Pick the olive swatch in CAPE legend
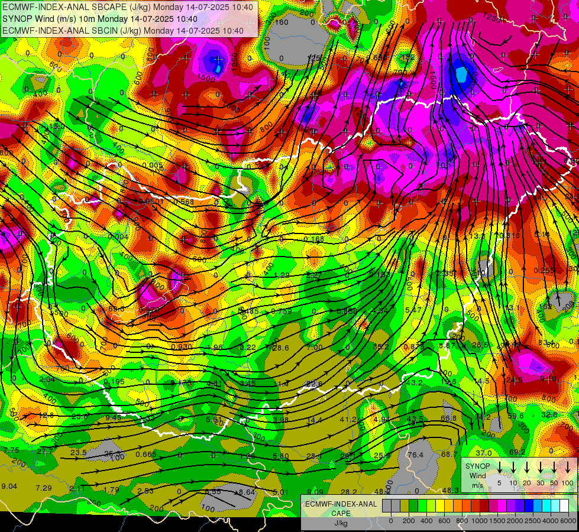The width and height of the screenshot is (579, 532). pyautogui.click(x=405, y=506)
